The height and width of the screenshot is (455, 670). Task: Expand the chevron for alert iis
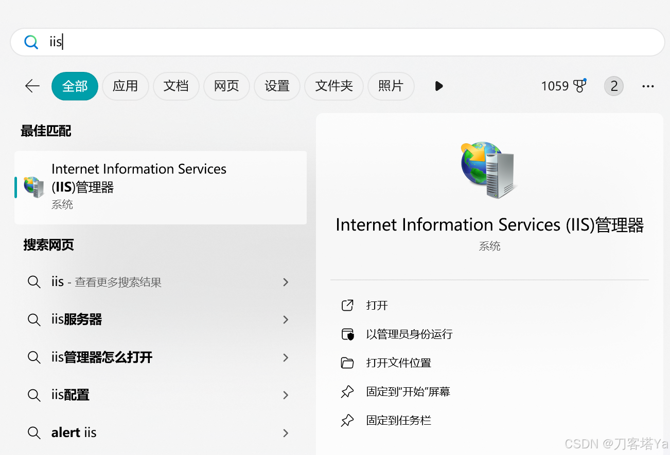coord(286,433)
